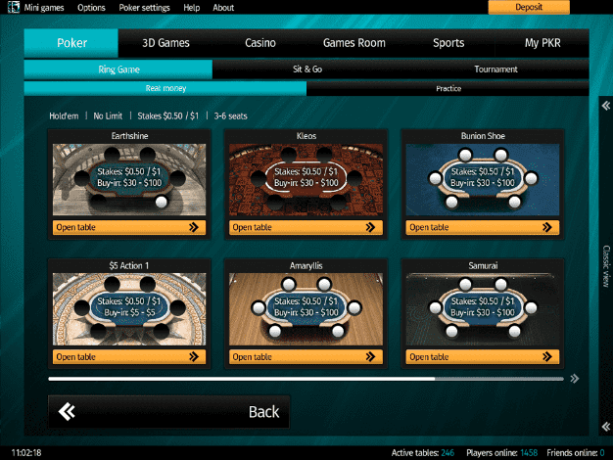Click the Amaryllis table thumbnail
Screen dimensions: 613x460
306,309
